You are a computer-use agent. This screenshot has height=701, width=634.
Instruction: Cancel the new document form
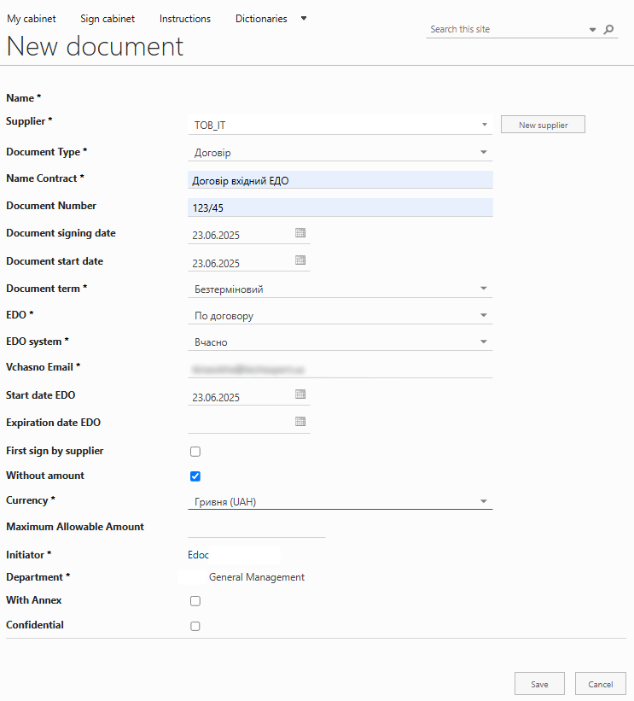(601, 684)
